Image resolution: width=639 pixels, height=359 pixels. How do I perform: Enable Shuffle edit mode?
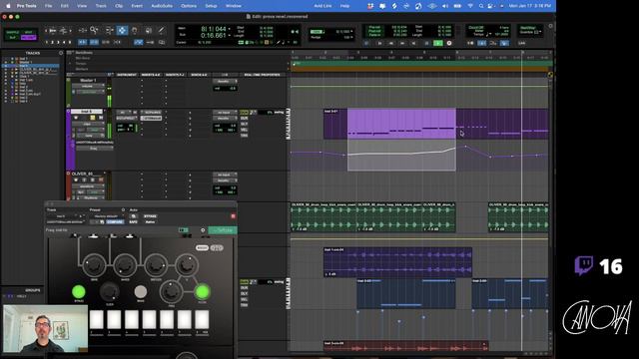pos(12,32)
